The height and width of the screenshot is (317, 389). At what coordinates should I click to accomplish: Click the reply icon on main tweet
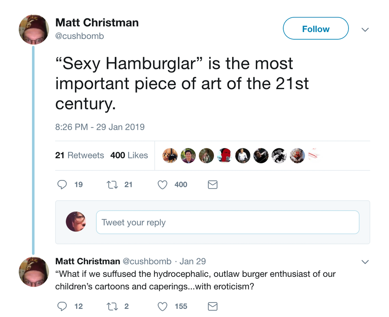click(x=62, y=185)
